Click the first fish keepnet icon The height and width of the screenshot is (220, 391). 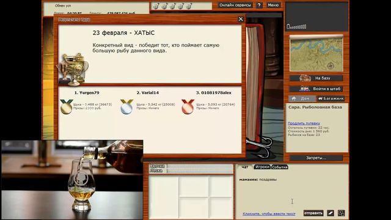tap(156, 5)
